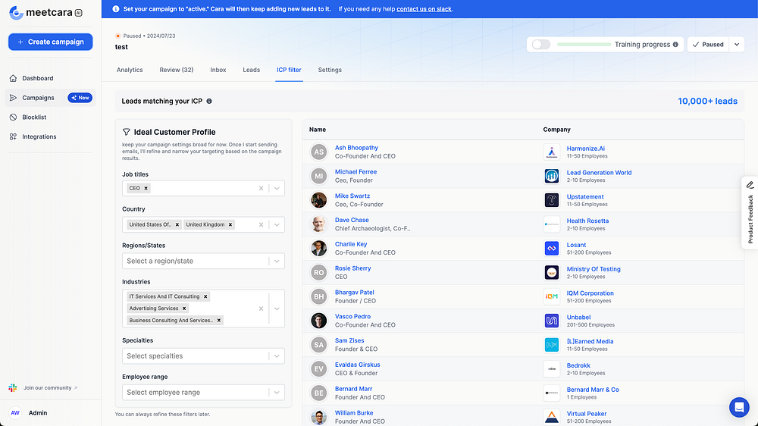Remove Business Consulting And Services tag
Image resolution: width=758 pixels, height=426 pixels.
[x=219, y=320]
